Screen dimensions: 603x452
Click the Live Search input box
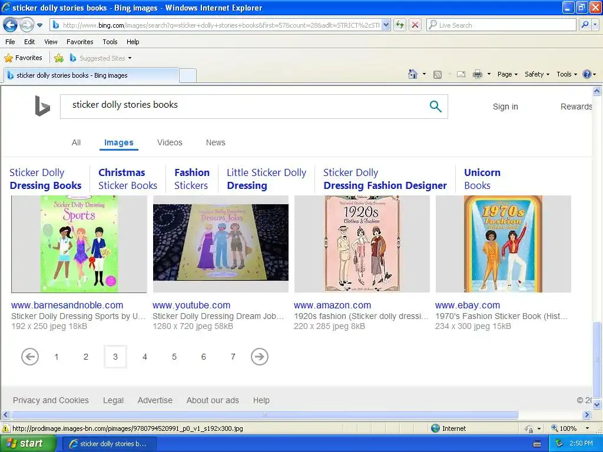click(x=502, y=25)
